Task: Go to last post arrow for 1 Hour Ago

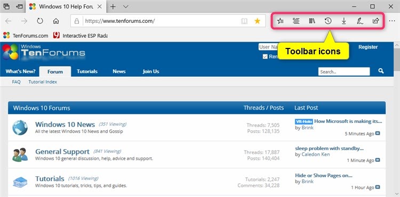Action: [378, 187]
